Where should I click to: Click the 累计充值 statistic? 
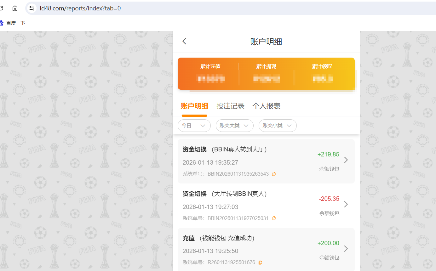(x=210, y=73)
